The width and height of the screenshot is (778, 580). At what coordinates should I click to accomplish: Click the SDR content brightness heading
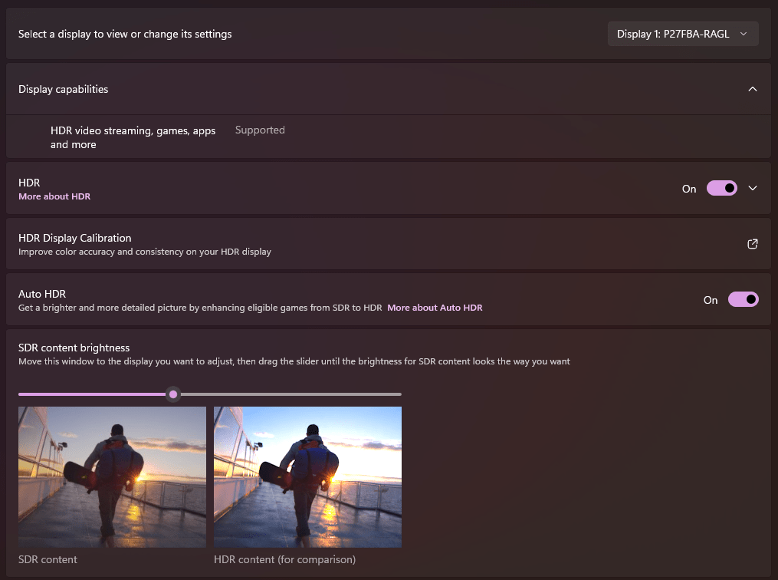[x=74, y=348]
